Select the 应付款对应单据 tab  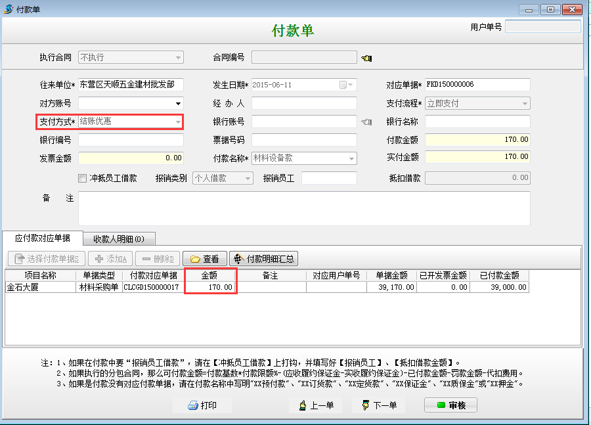point(43,238)
